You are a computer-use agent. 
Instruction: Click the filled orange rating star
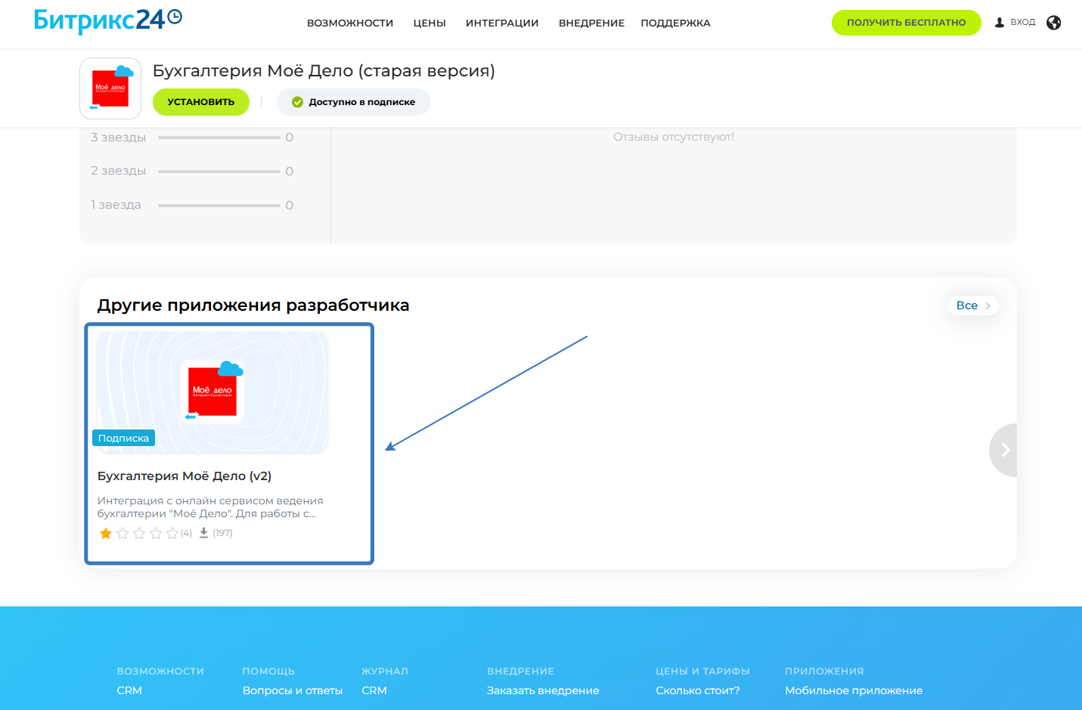click(x=106, y=533)
